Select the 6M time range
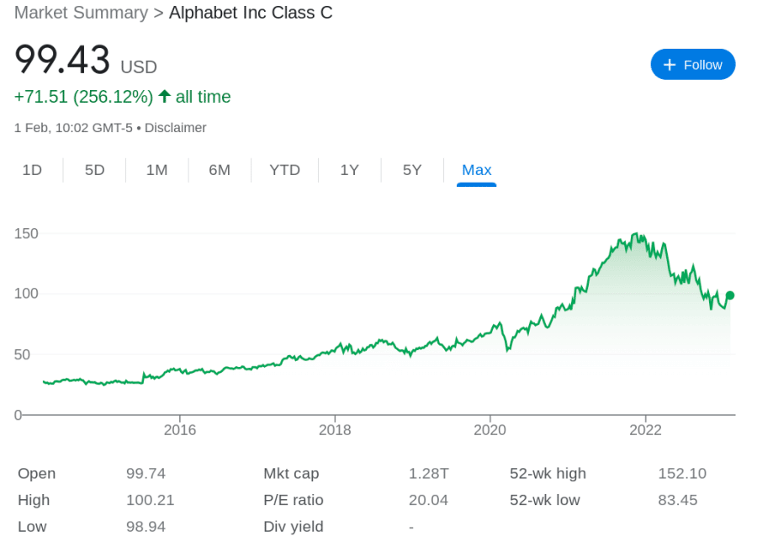The image size is (757, 542). click(220, 169)
